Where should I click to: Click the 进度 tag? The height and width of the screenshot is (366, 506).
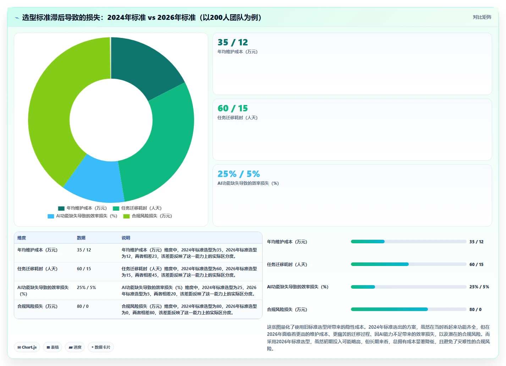point(75,347)
